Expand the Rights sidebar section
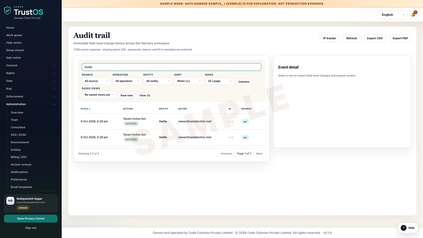The width and height of the screenshot is (423, 238). (31, 73)
